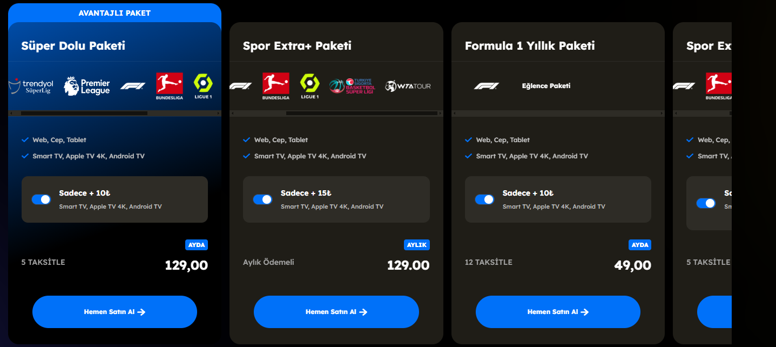Toggle the Sadece +15₺ switch

[262, 199]
